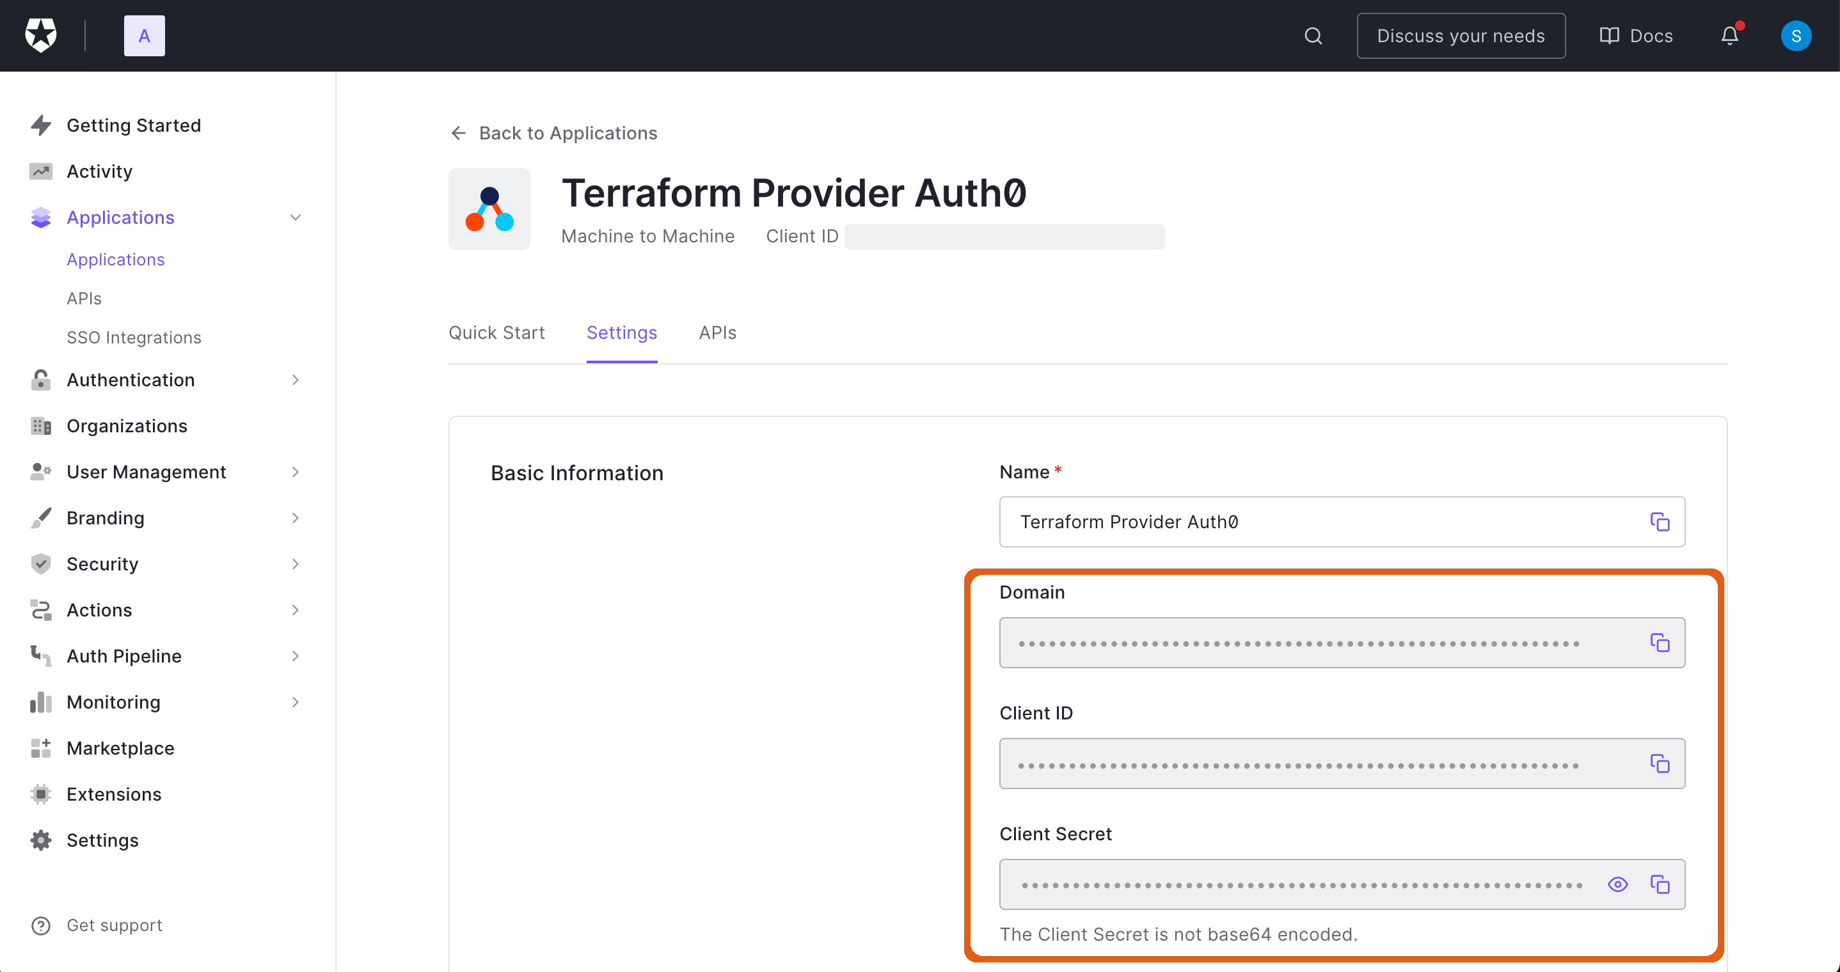Click the back arrow to Applications
This screenshot has width=1840, height=972.
[458, 133]
